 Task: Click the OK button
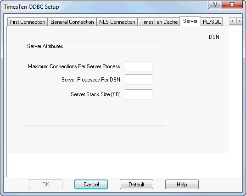[x=45, y=185]
